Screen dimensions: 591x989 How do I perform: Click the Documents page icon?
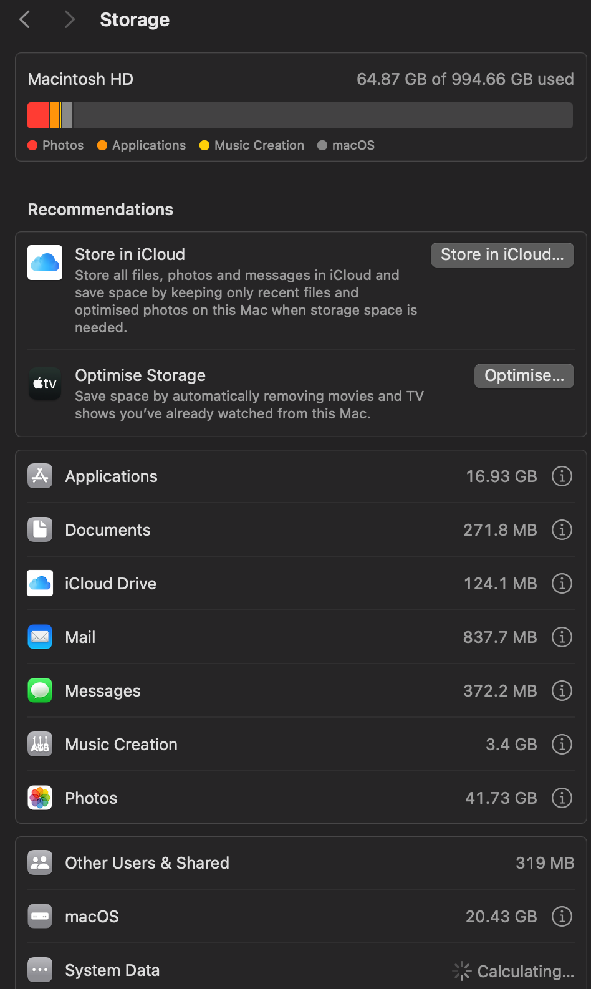[40, 529]
